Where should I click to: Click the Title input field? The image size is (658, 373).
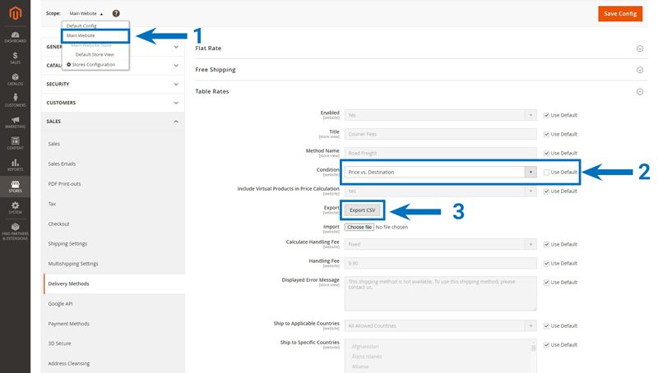(x=440, y=134)
